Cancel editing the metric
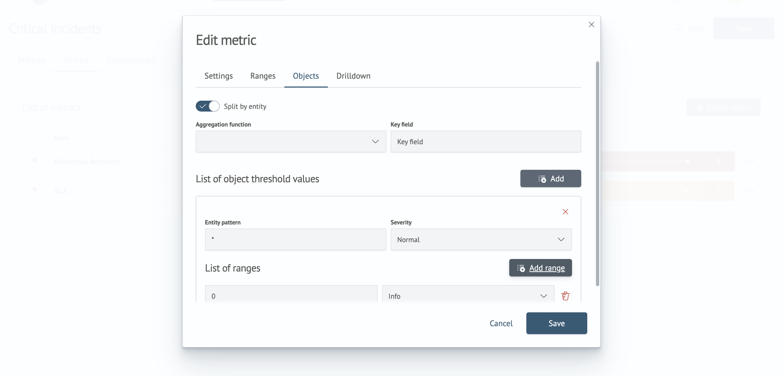This screenshot has width=783, height=376. coord(501,323)
